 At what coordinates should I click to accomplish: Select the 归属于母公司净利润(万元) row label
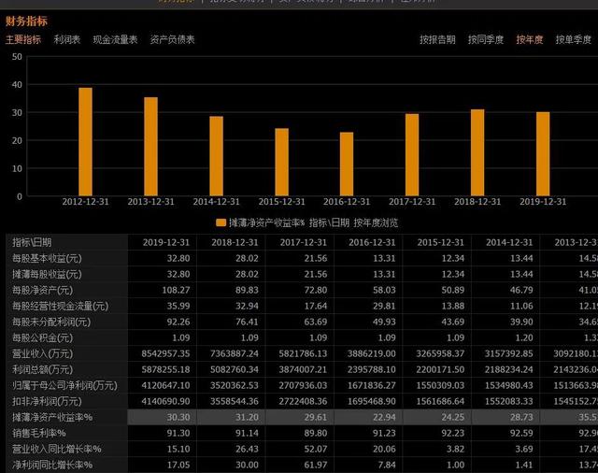pyautogui.click(x=64, y=386)
